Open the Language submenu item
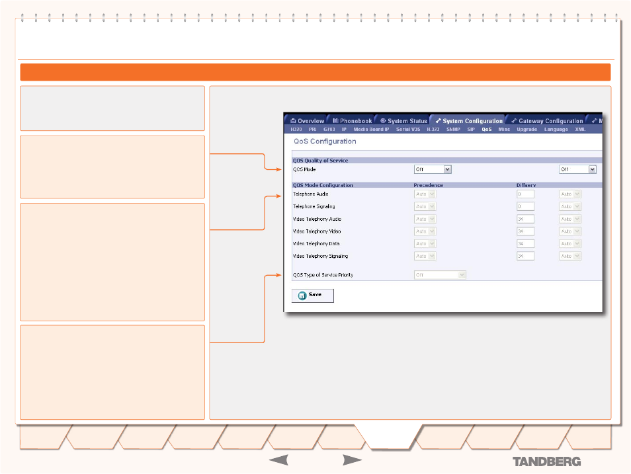This screenshot has width=631, height=474. 556,129
